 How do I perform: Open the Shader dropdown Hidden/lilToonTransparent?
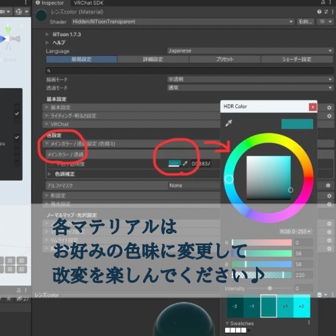click(x=183, y=22)
